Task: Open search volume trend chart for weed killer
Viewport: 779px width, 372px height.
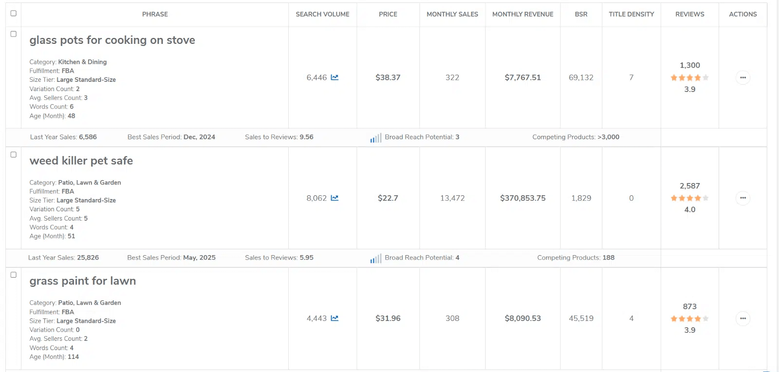Action: pyautogui.click(x=334, y=198)
